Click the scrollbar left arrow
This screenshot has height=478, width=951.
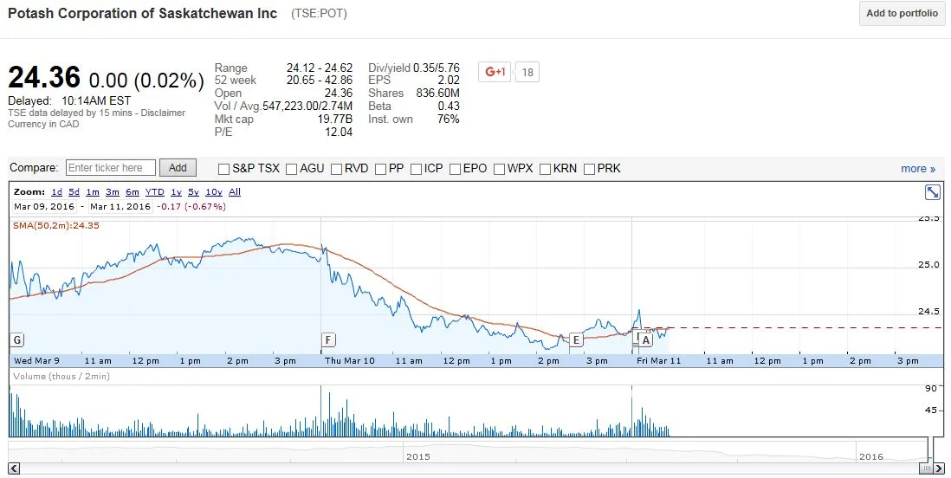(x=14, y=468)
